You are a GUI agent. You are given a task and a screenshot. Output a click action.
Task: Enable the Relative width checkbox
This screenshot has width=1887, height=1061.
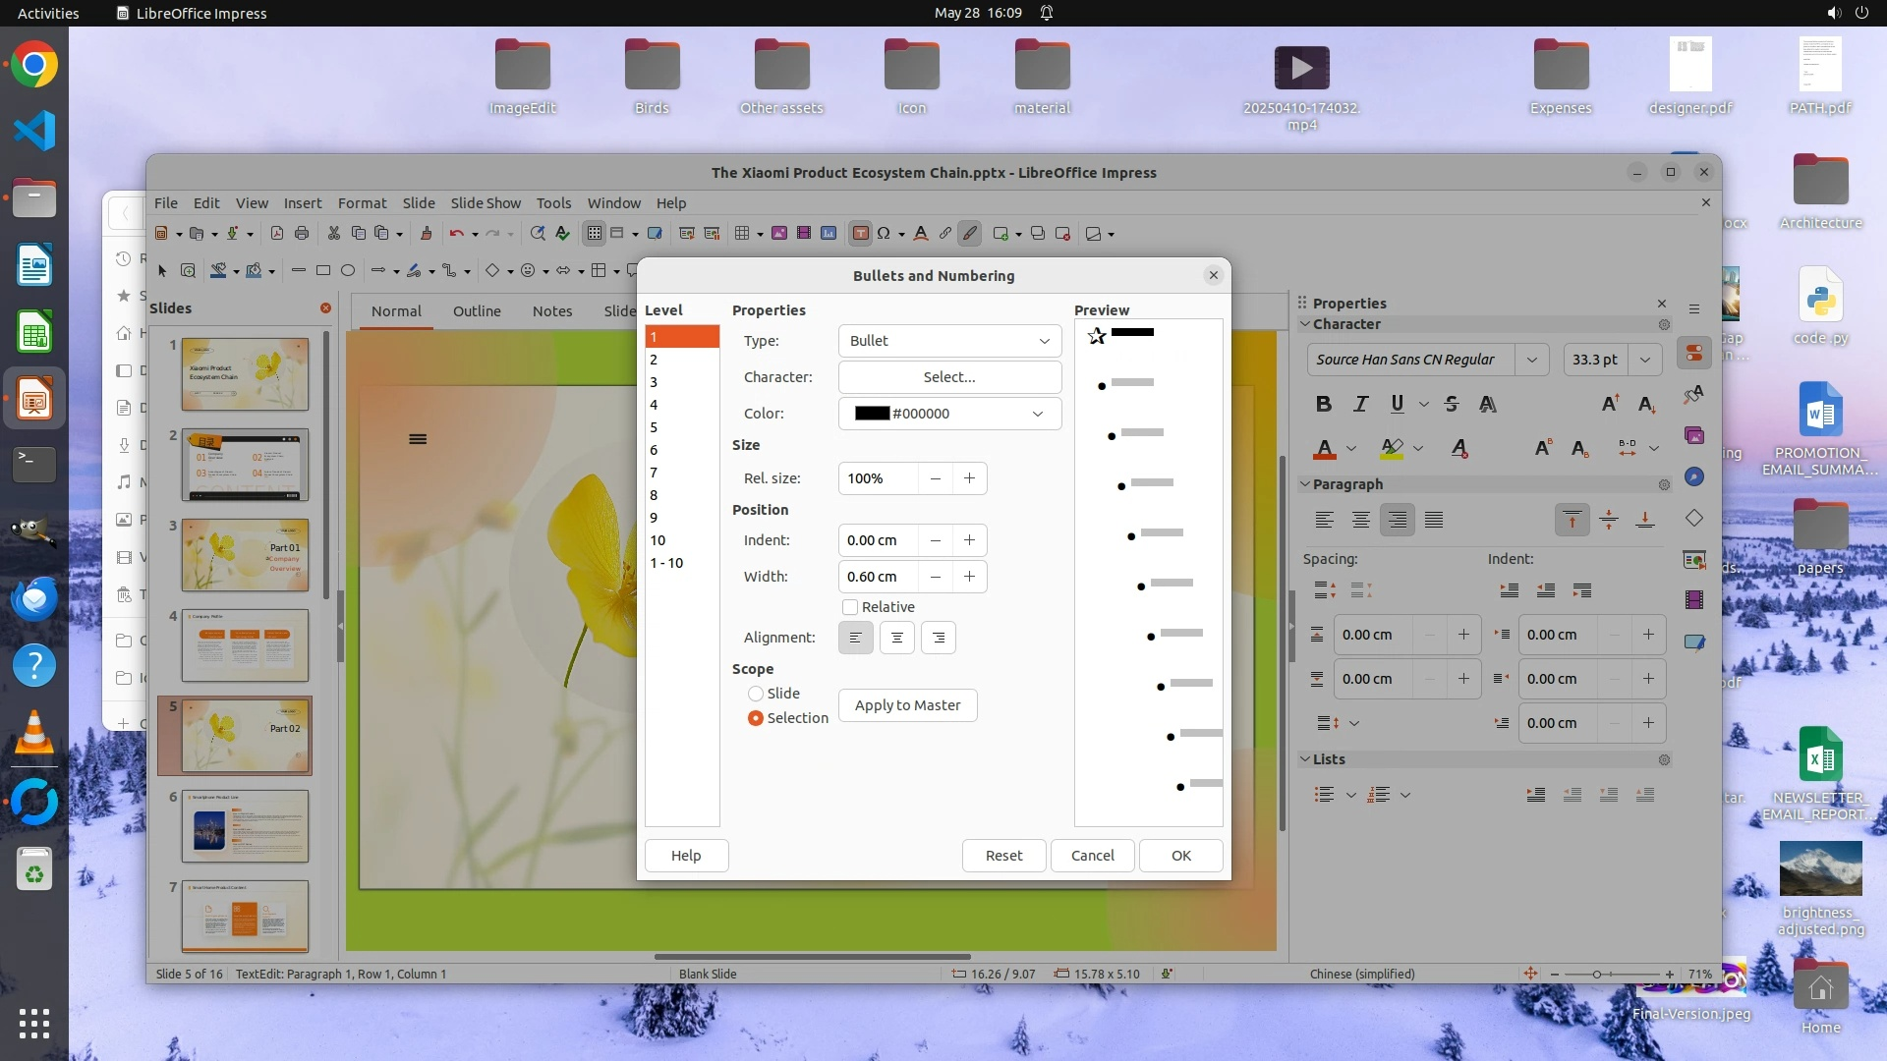tap(850, 607)
